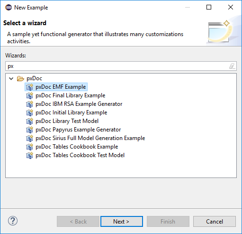Viewport: 242px width, 234px height.
Task: Click the clear filter eraser icon
Action: (x=232, y=66)
